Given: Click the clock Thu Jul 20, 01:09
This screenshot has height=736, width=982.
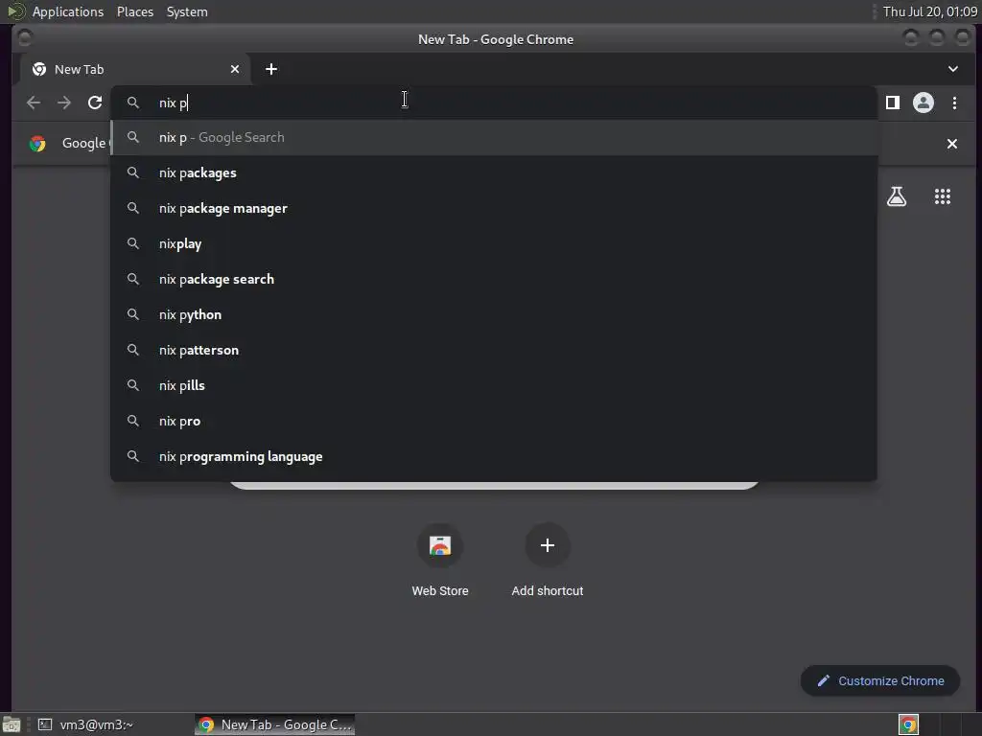Looking at the screenshot, I should coord(930,11).
